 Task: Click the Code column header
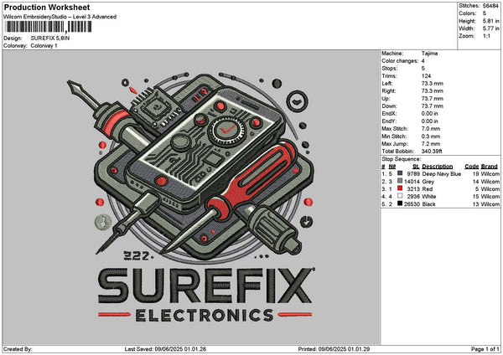tap(471, 166)
